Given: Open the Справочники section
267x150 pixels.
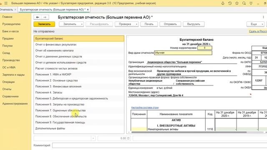Looking at the screenshot, I should [10, 96].
